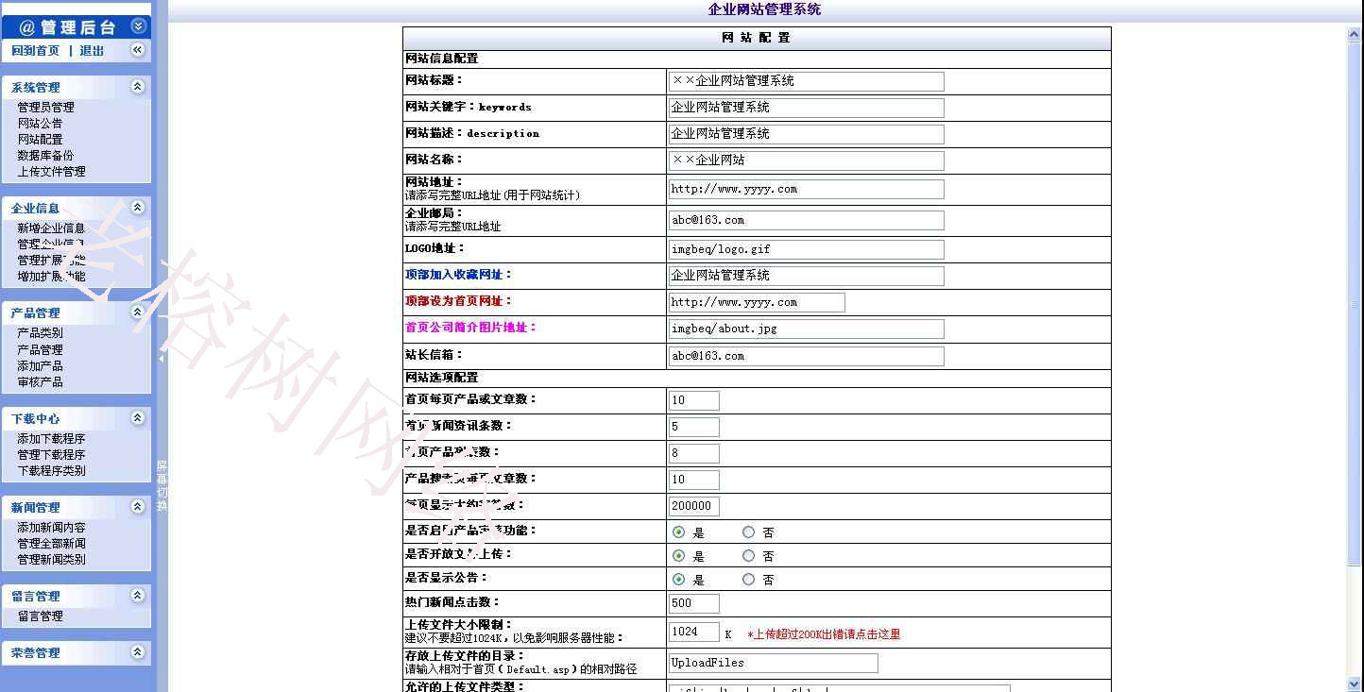Open 产品类别 menu item
This screenshot has height=692, width=1364.
click(40, 333)
